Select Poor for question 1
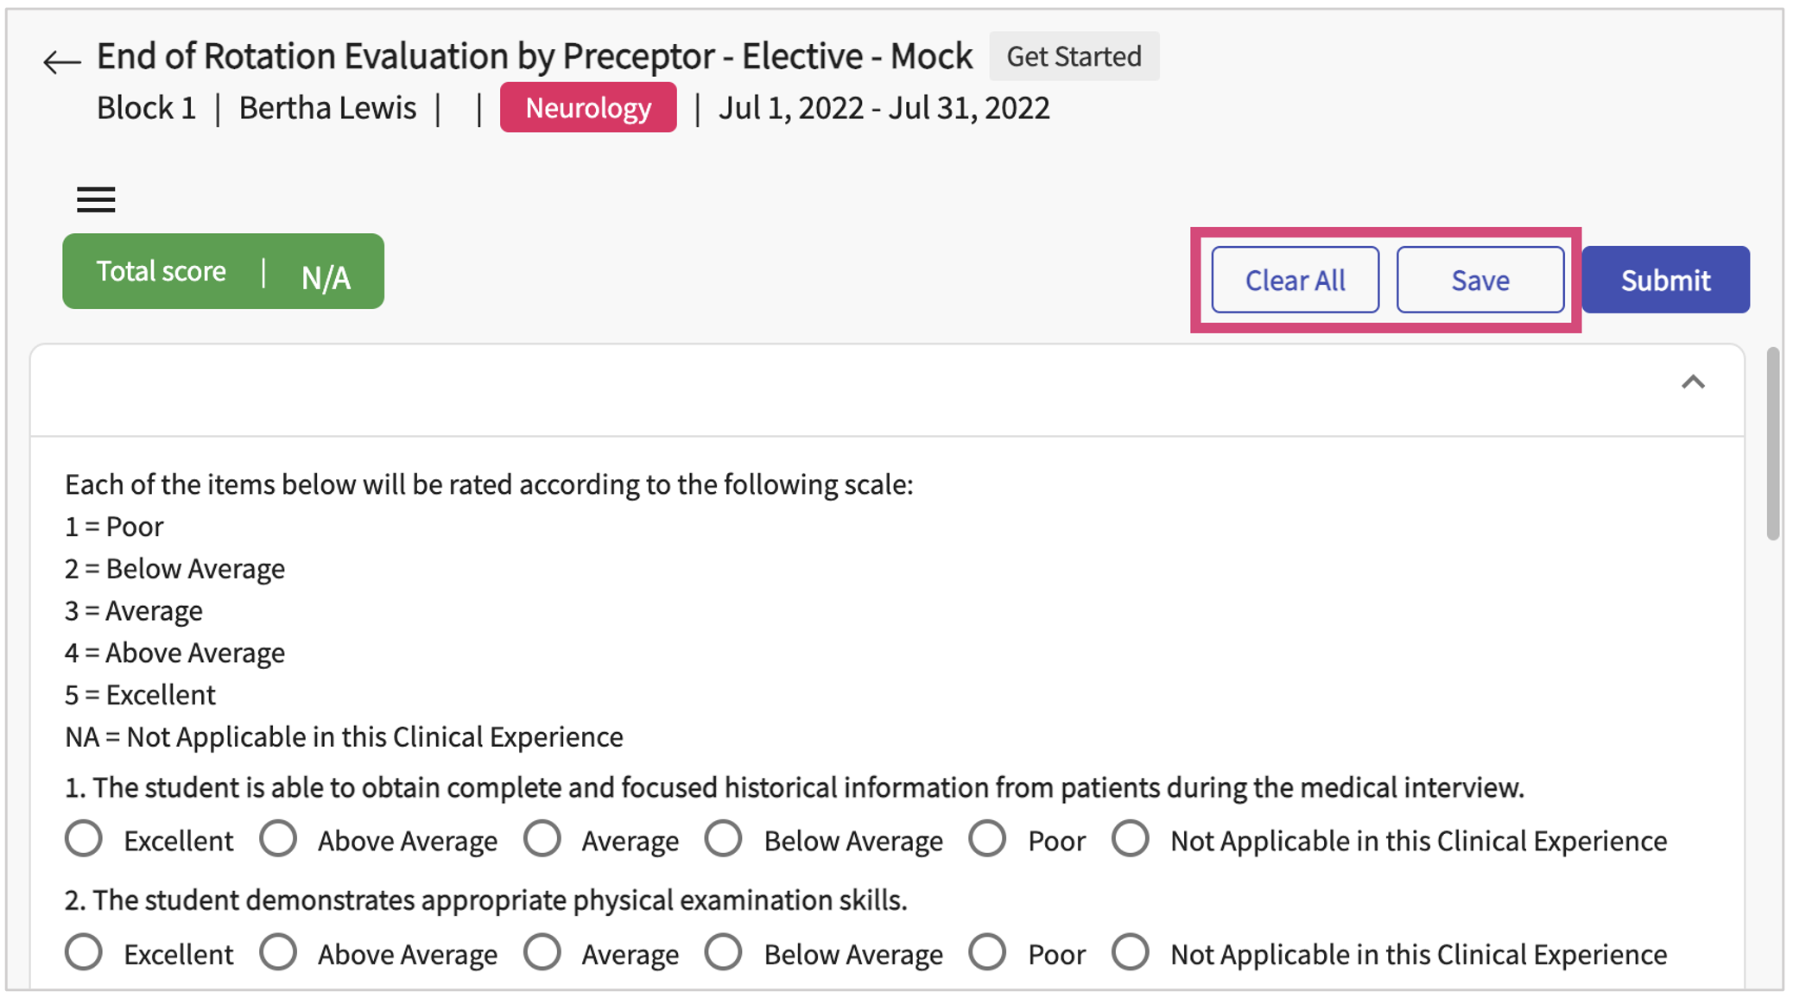 tap(987, 839)
